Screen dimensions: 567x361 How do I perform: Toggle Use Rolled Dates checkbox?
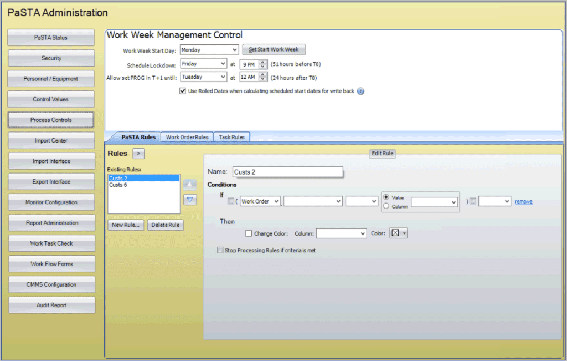[x=183, y=91]
